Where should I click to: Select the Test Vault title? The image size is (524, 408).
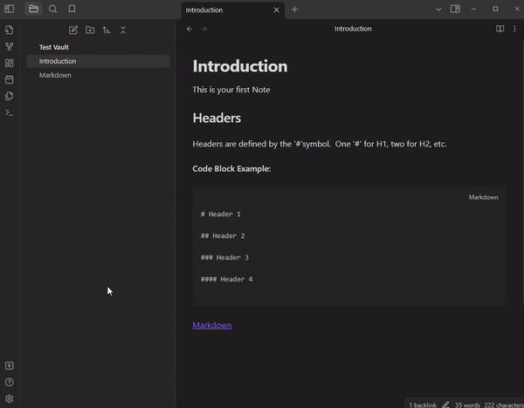[54, 47]
